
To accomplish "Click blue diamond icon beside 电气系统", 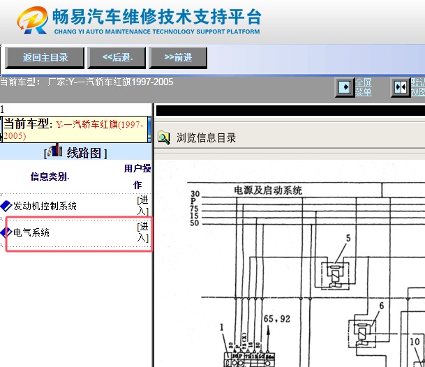I will pos(6,232).
